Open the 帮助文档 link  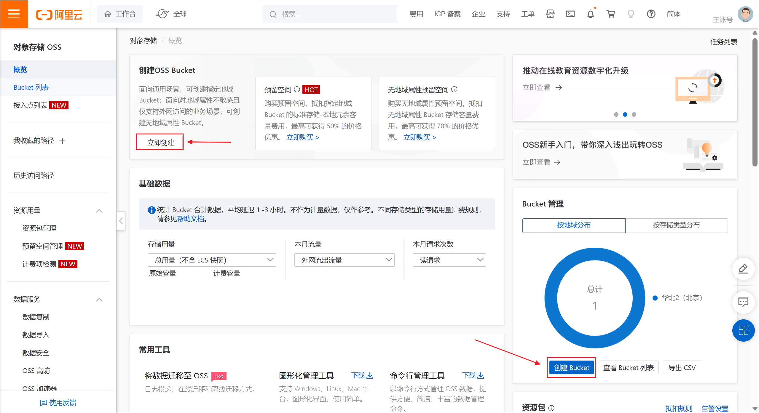190,219
